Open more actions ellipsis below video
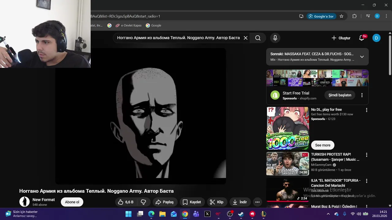The height and width of the screenshot is (220, 392). [257, 202]
